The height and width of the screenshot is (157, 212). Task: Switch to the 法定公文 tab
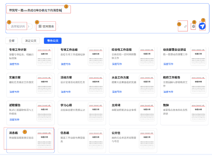coord(31,41)
